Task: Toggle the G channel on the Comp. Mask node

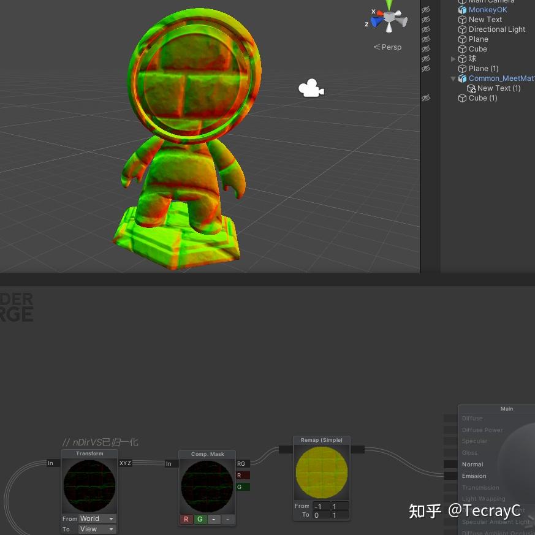Action: pos(200,519)
